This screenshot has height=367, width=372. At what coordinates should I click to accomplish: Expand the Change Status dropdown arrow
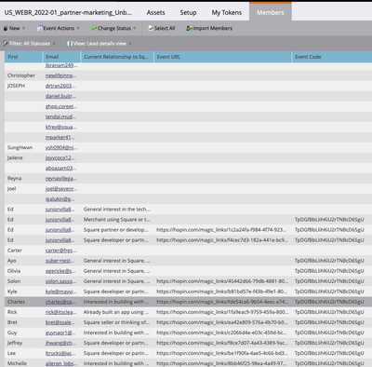coord(135,28)
